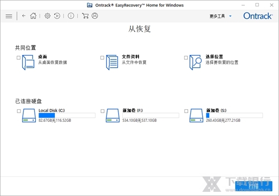Tick the 桌面 checkbox

coord(19,57)
